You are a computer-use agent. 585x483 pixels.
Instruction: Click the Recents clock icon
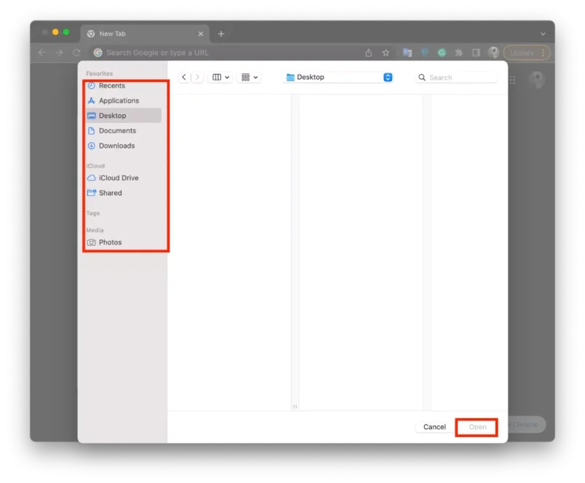pos(91,86)
